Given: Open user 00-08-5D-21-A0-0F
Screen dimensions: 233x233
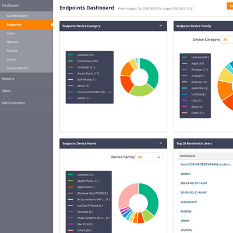Looking at the screenshot, I should [193, 193].
